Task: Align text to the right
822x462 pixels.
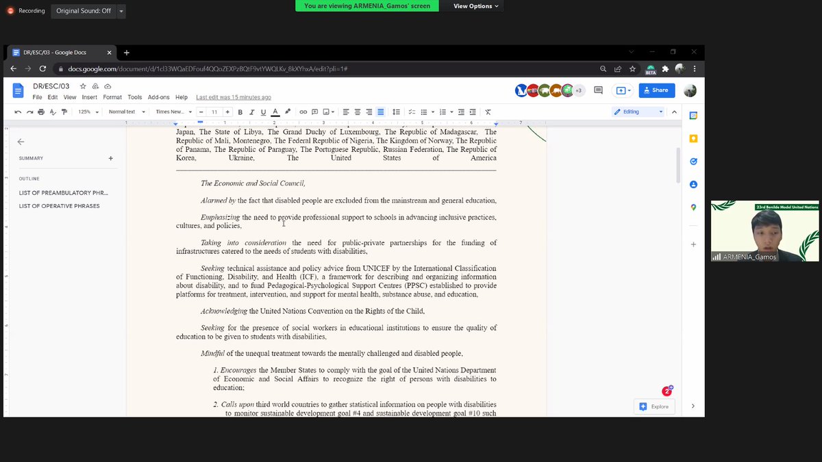Action: 369,112
